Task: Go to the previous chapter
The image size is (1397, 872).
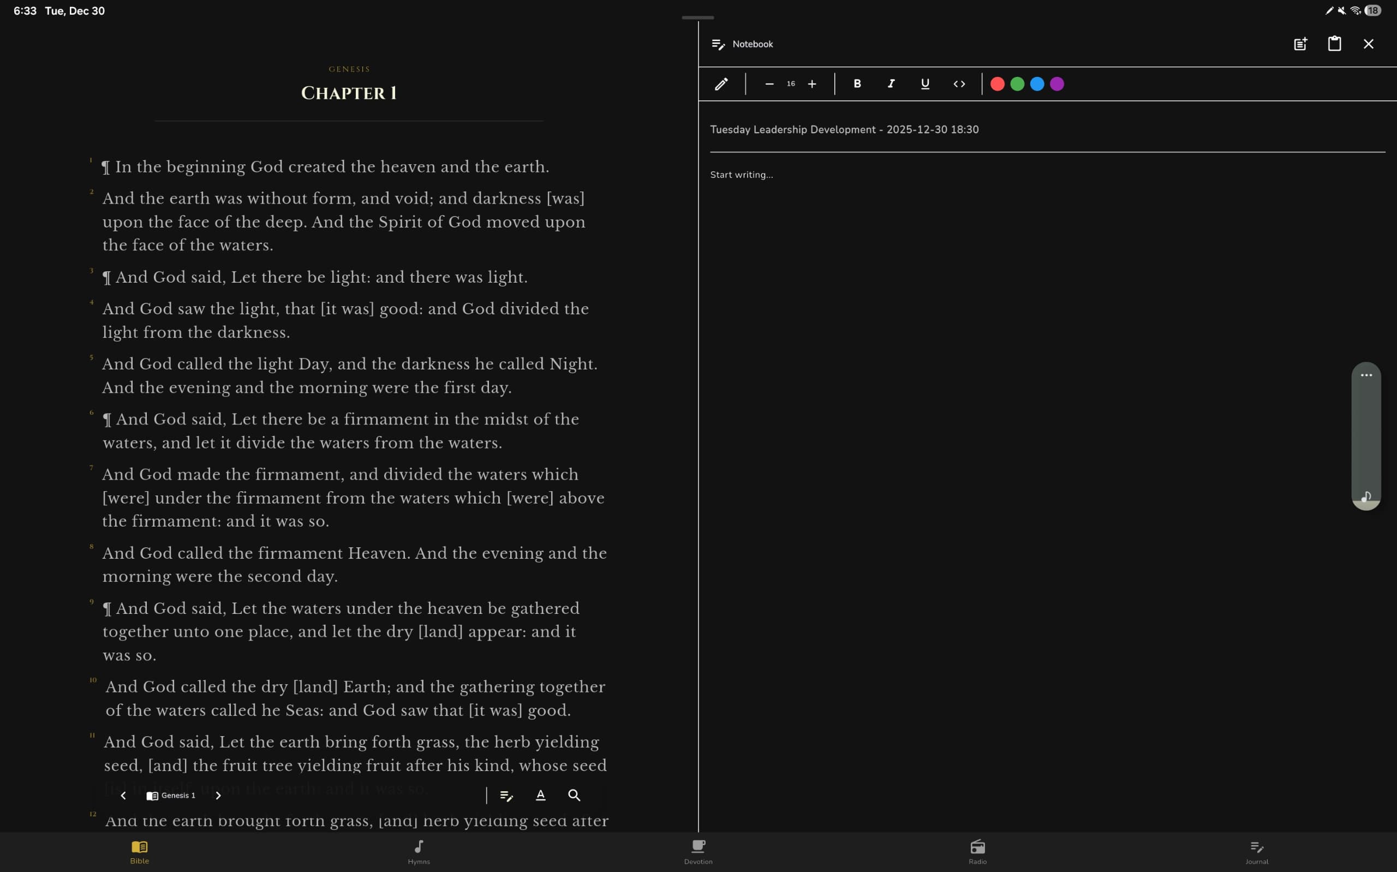Action: click(x=123, y=795)
